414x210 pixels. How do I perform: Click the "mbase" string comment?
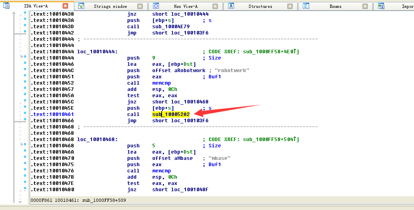pos(220,158)
